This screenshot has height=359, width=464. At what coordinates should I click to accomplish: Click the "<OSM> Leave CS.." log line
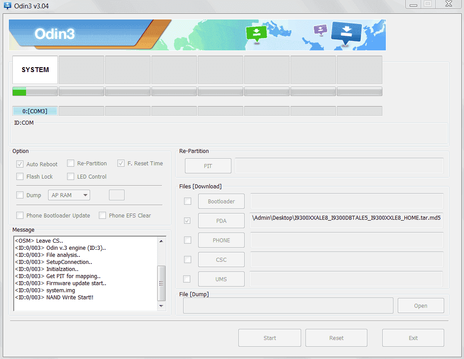pos(39,241)
